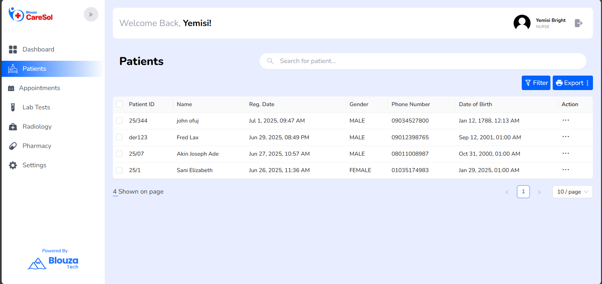Click the Pharmacy pill icon
602x284 pixels.
pos(13,146)
